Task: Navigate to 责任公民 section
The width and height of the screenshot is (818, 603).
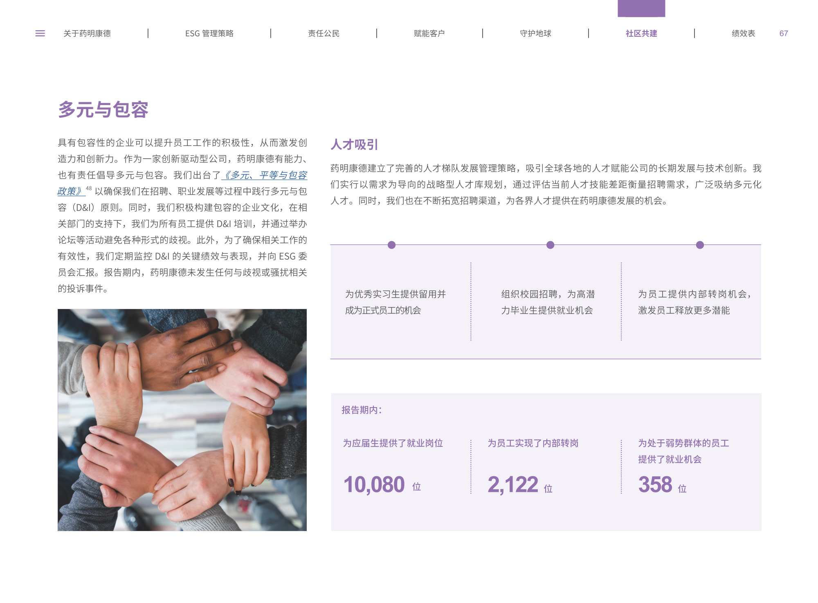Action: [324, 34]
